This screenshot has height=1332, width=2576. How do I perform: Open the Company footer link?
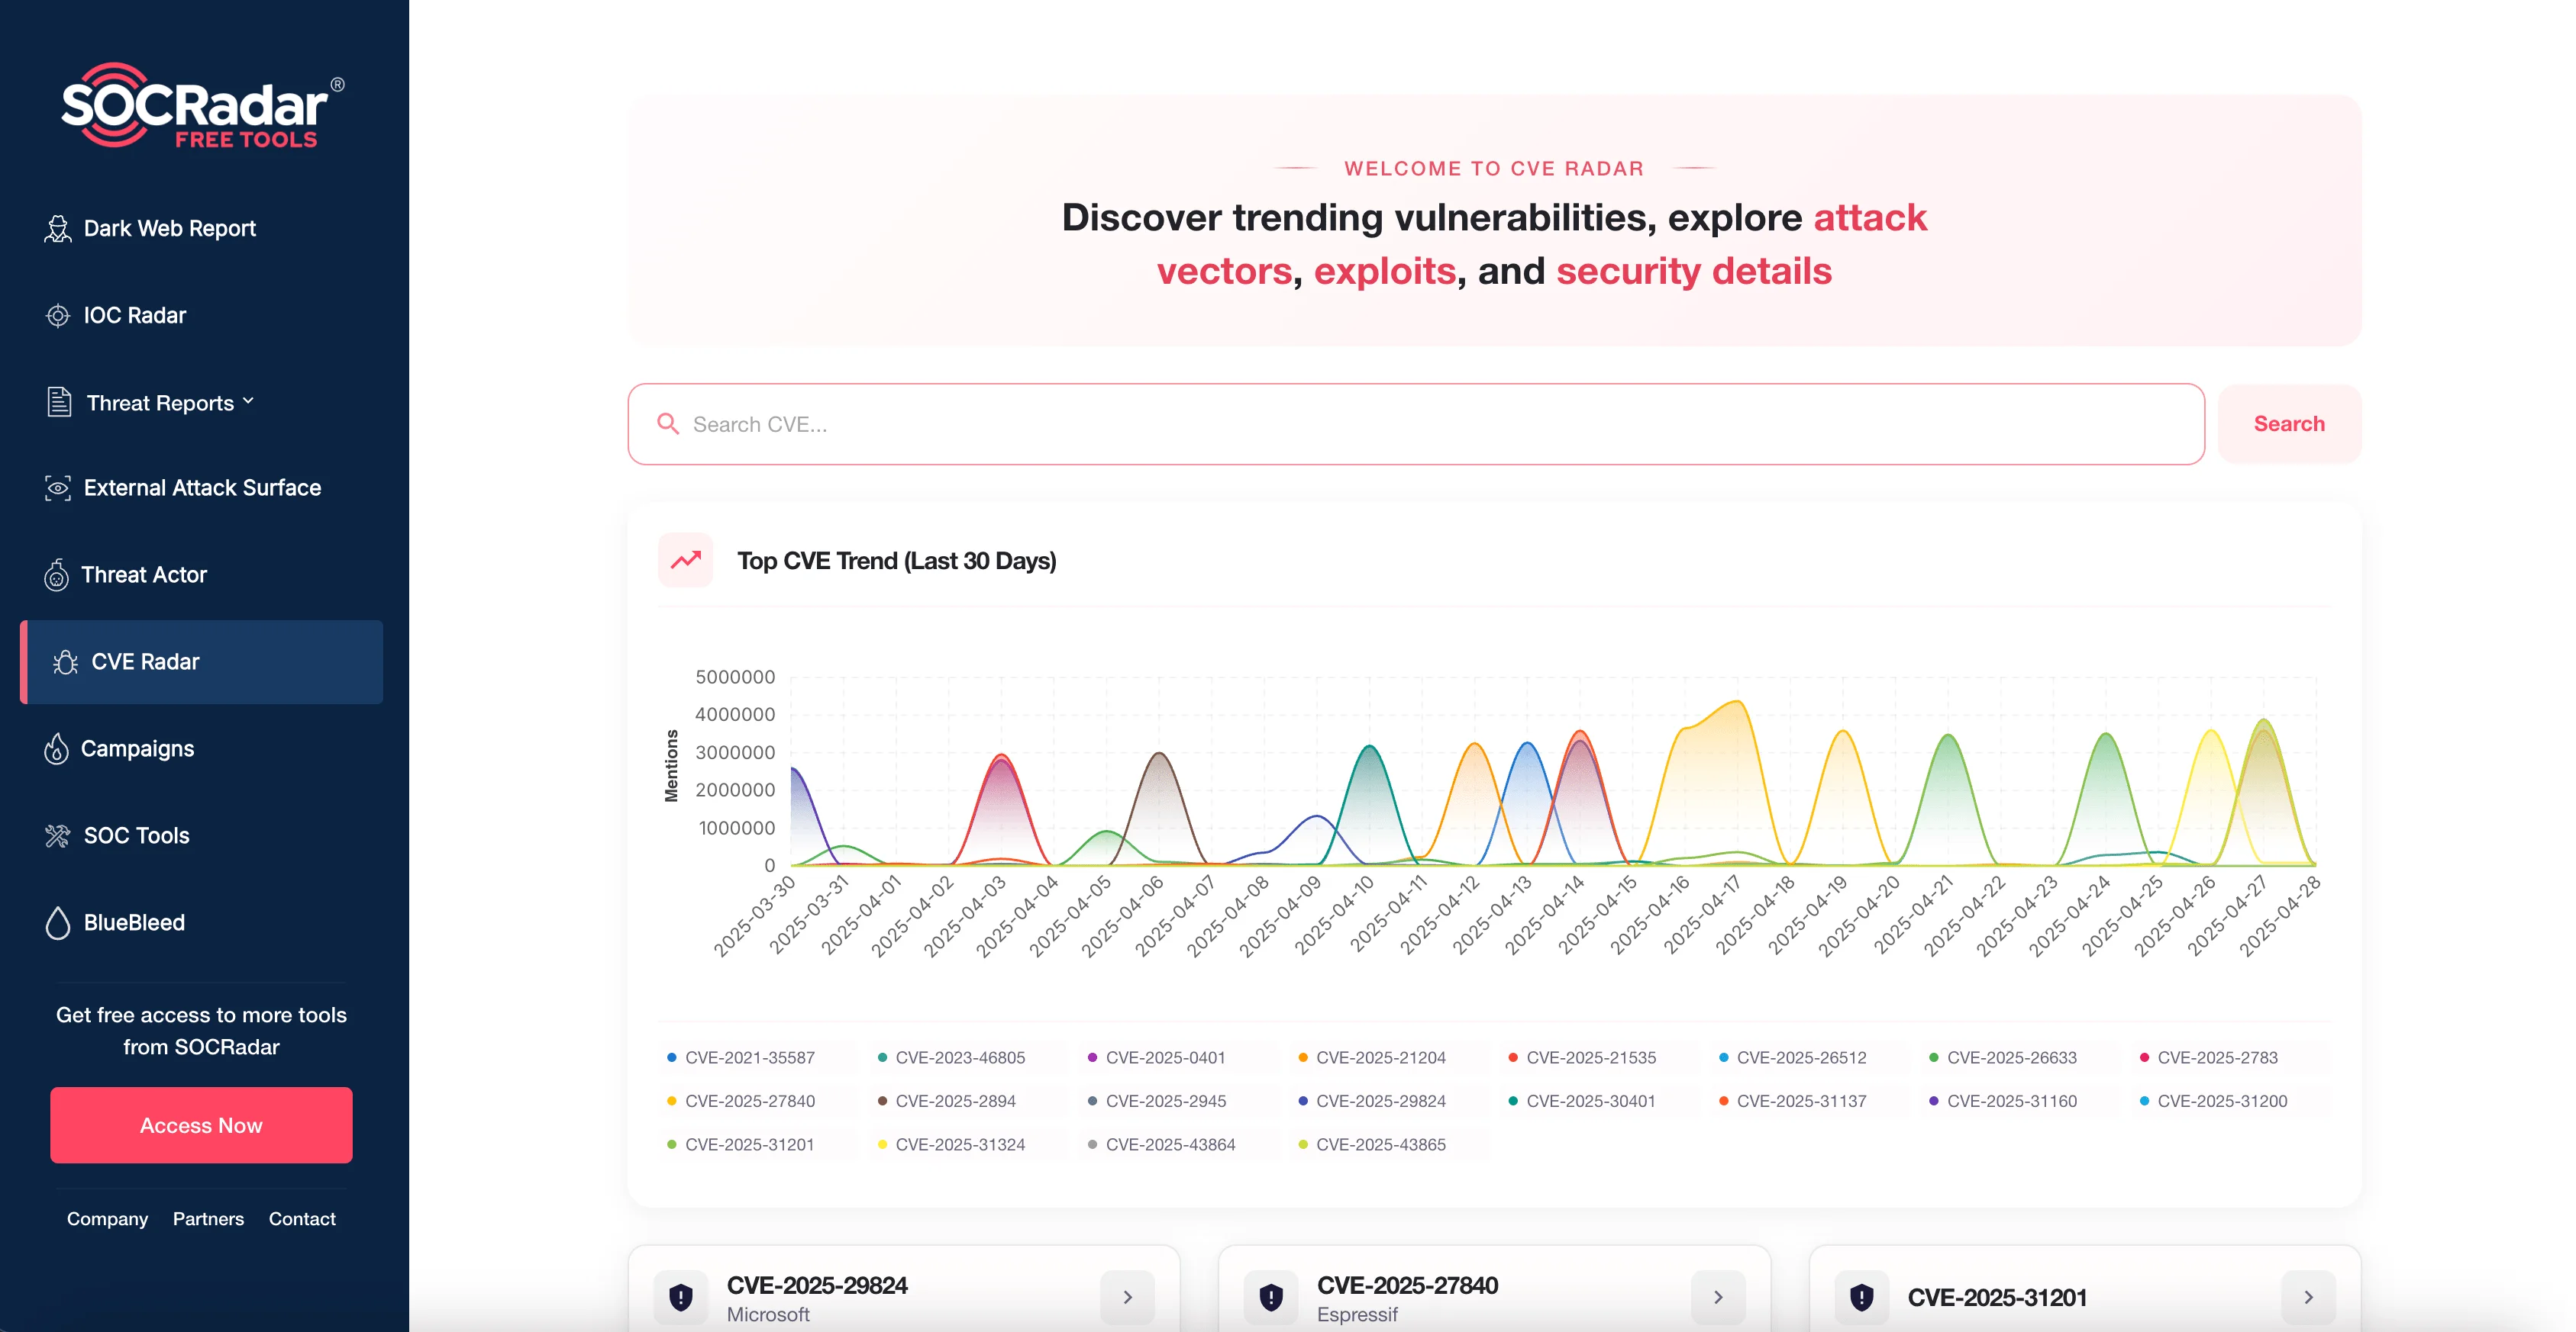click(x=107, y=1219)
